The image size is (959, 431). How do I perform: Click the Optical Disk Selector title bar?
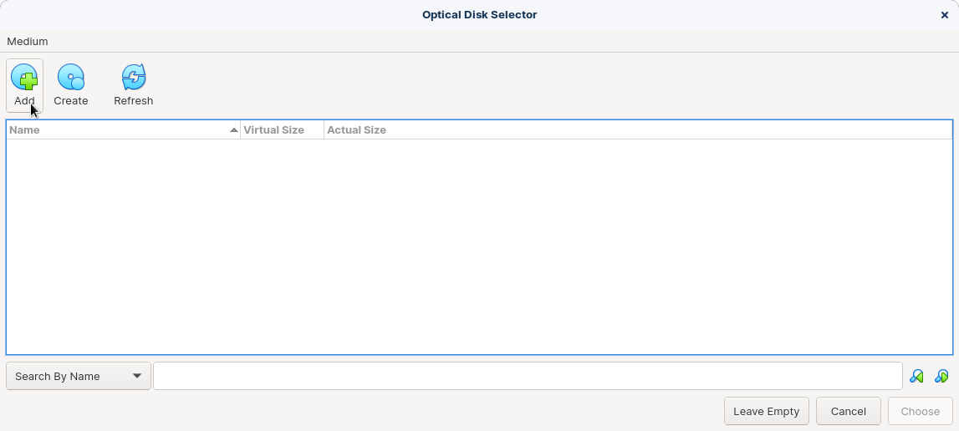point(480,15)
